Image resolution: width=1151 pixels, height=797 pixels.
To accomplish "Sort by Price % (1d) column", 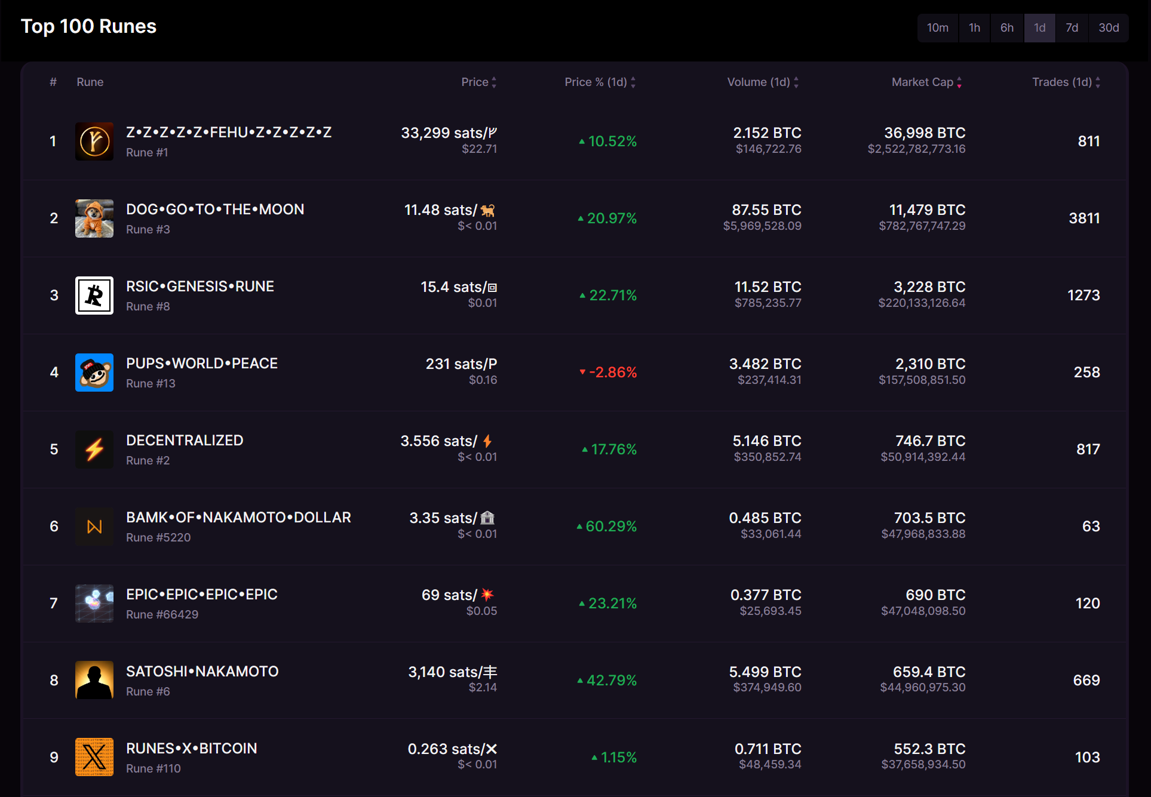I will coord(600,82).
